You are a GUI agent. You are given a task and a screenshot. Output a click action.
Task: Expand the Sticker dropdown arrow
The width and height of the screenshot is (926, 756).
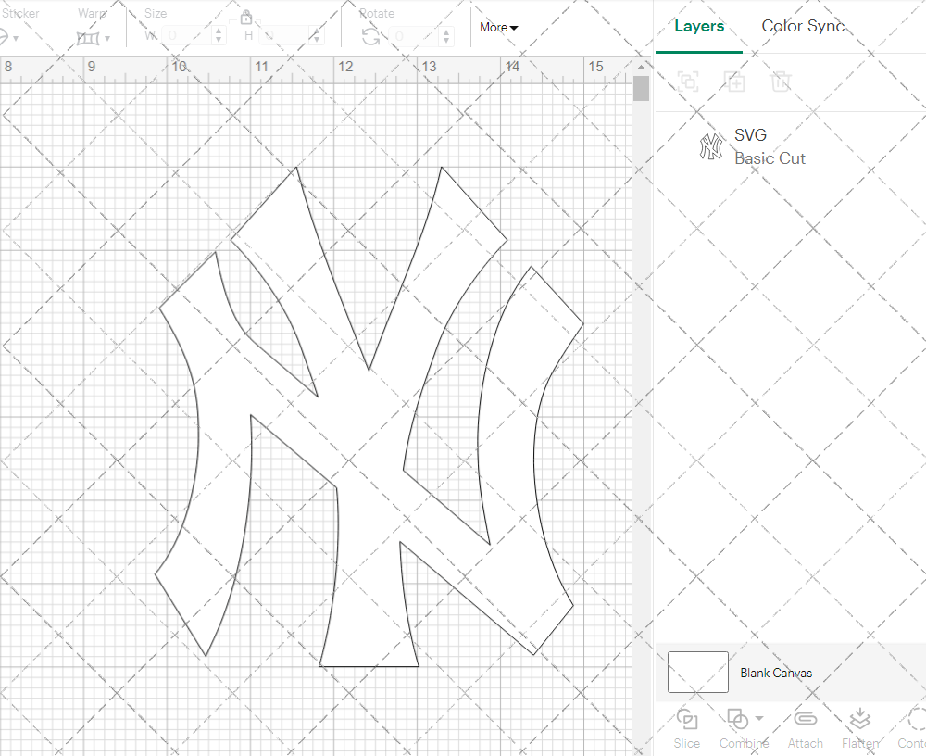16,39
